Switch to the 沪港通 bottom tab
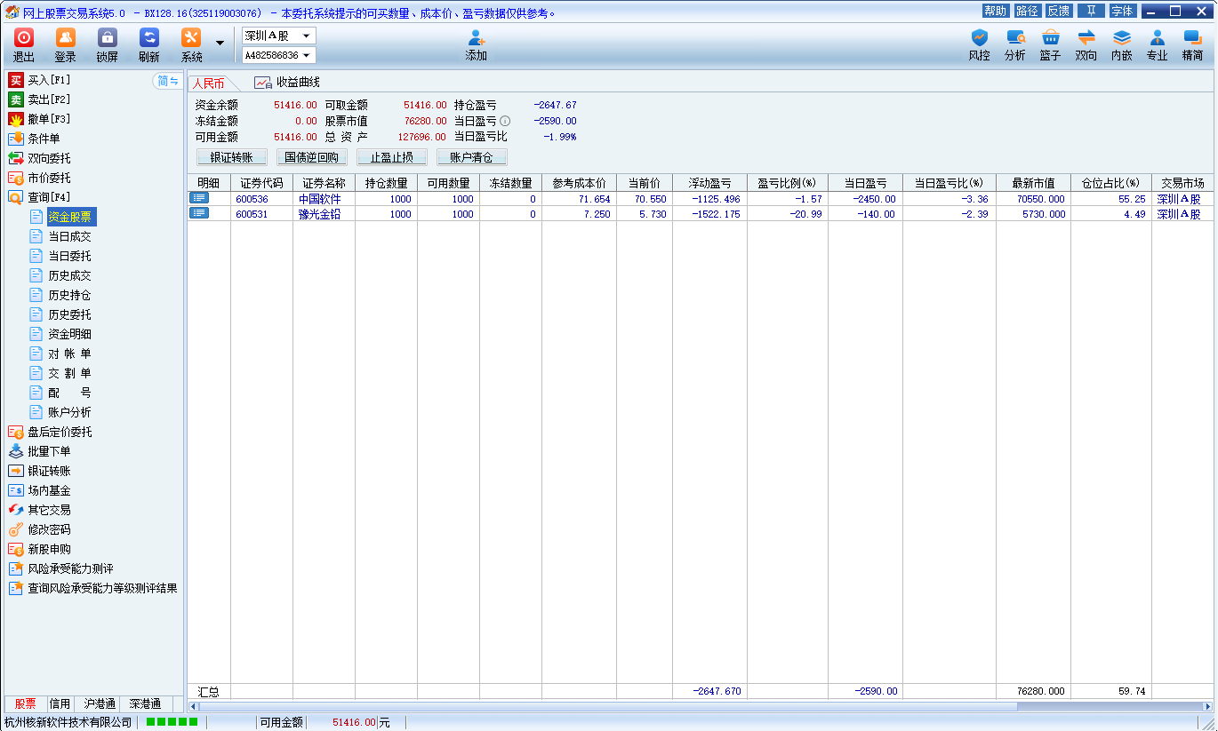 (x=99, y=703)
